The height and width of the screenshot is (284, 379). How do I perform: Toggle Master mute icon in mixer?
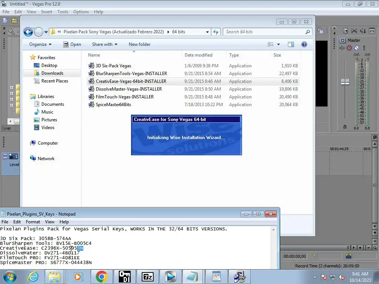(x=356, y=48)
